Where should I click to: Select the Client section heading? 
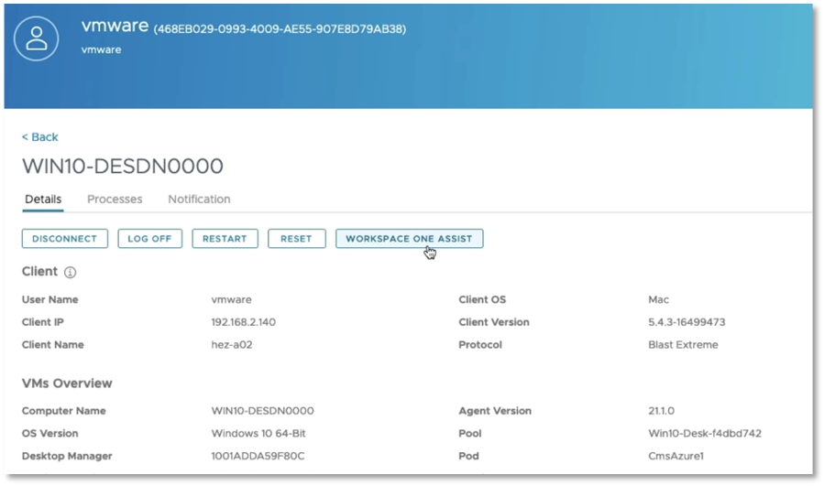[x=39, y=271]
